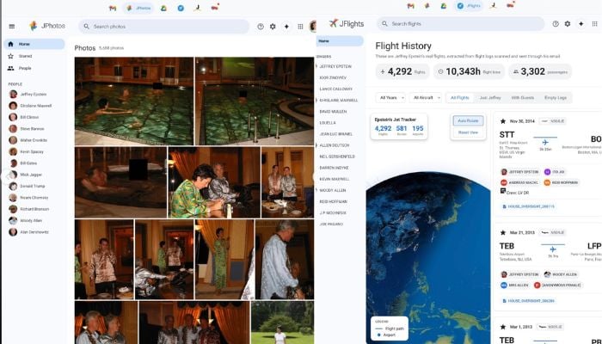Click the sparkle icon in JFlights header

[x=581, y=24]
